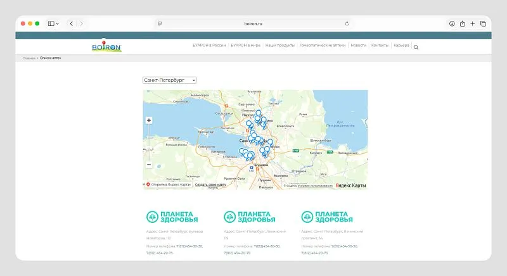507x276 pixels.
Task: Click the map zoom slider handle
Action: click(x=149, y=149)
